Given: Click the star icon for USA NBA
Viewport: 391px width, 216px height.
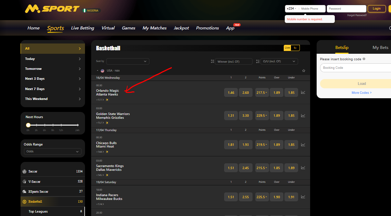Looking at the screenshot, I should (x=304, y=71).
